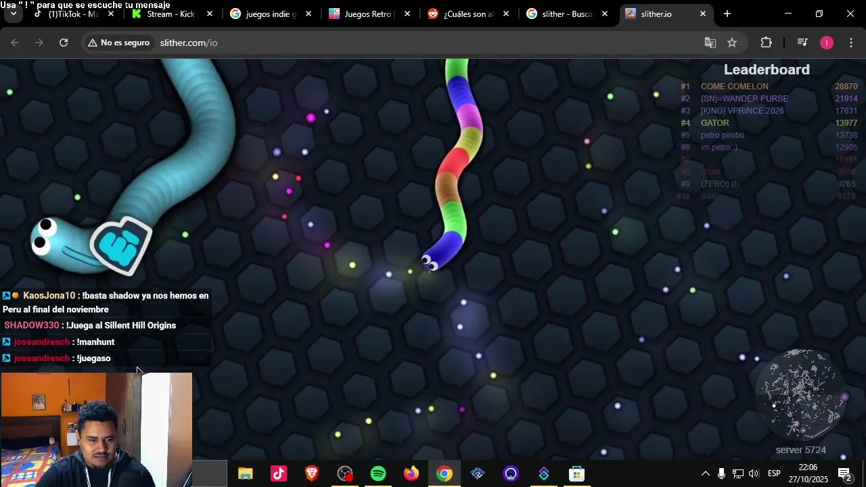The height and width of the screenshot is (487, 866).
Task: Click leaderboard entry '[KING] VPRINCE 2026'
Action: click(742, 111)
